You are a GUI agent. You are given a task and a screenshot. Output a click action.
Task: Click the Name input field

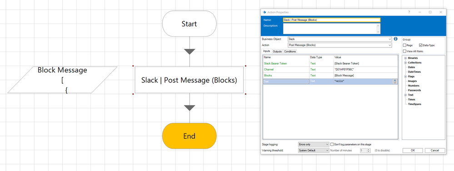(x=331, y=20)
